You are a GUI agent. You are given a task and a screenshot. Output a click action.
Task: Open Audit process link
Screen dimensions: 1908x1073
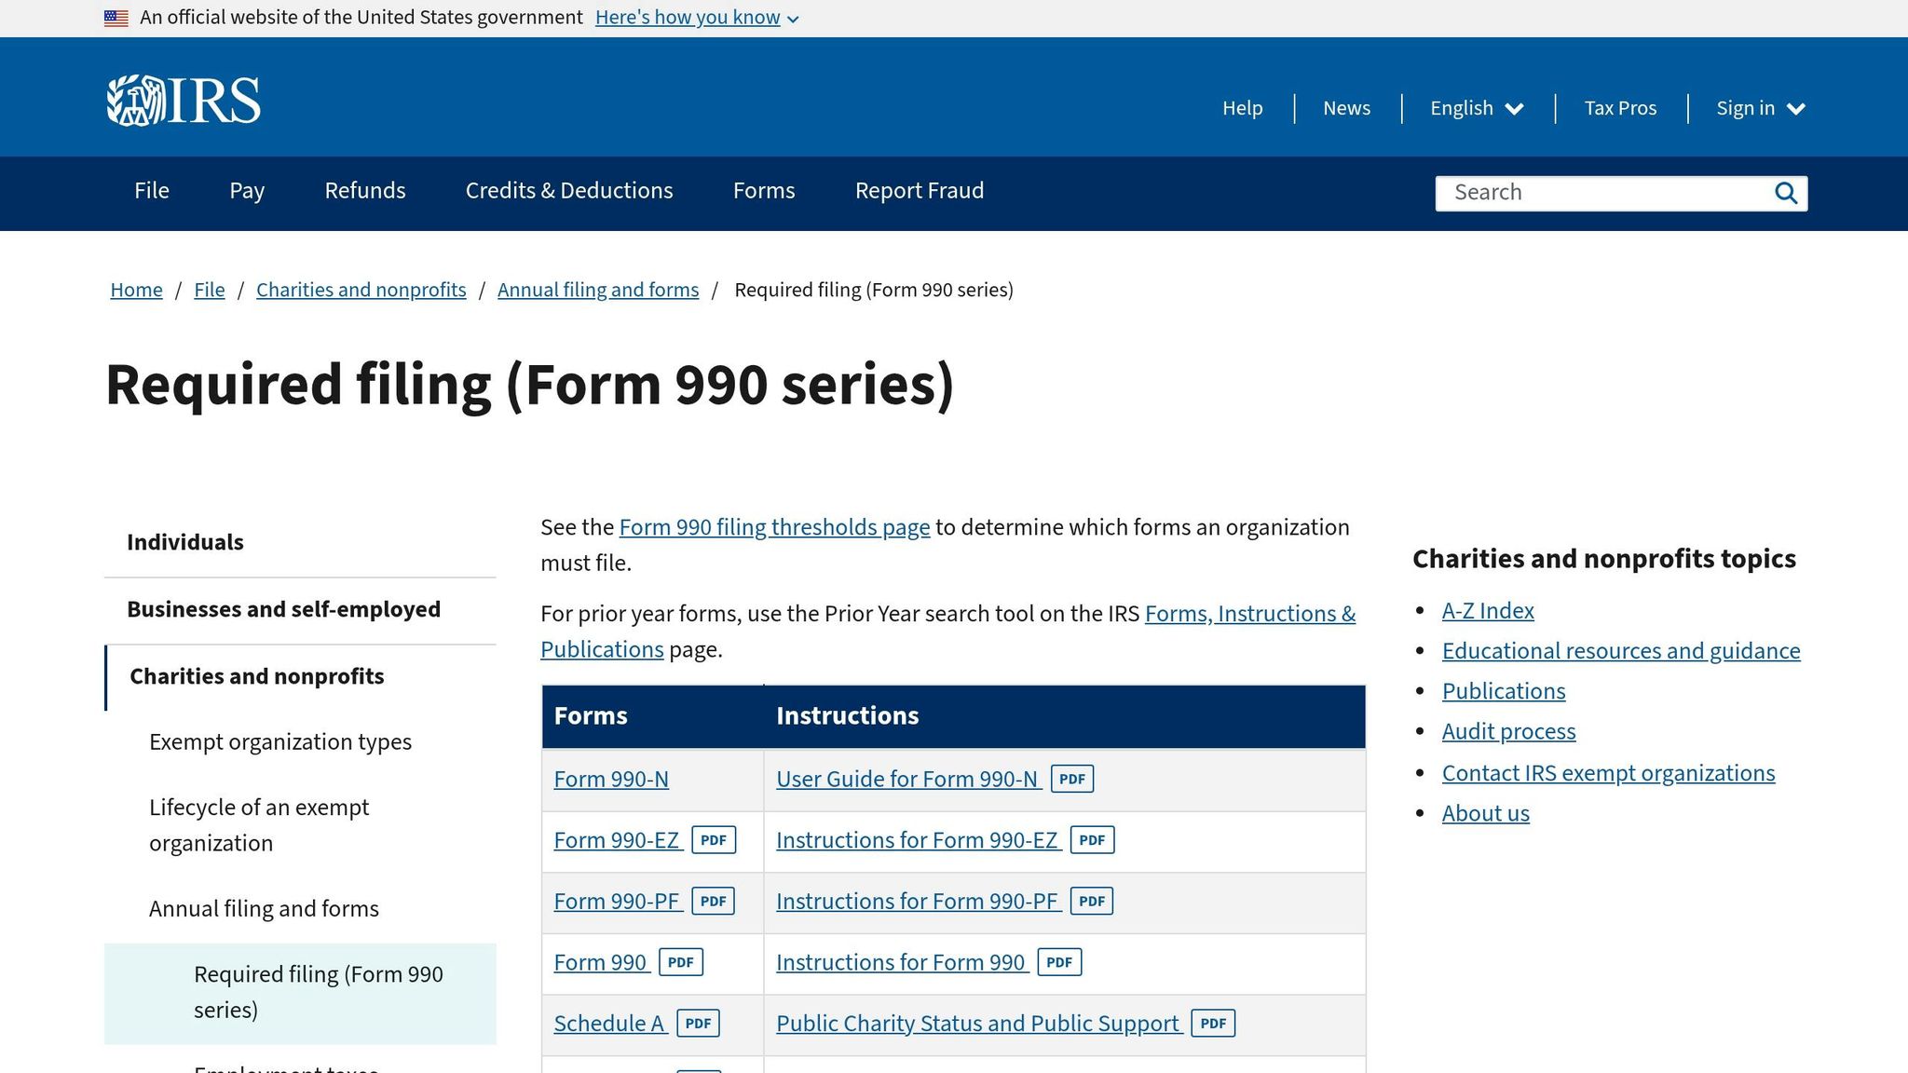click(1508, 732)
